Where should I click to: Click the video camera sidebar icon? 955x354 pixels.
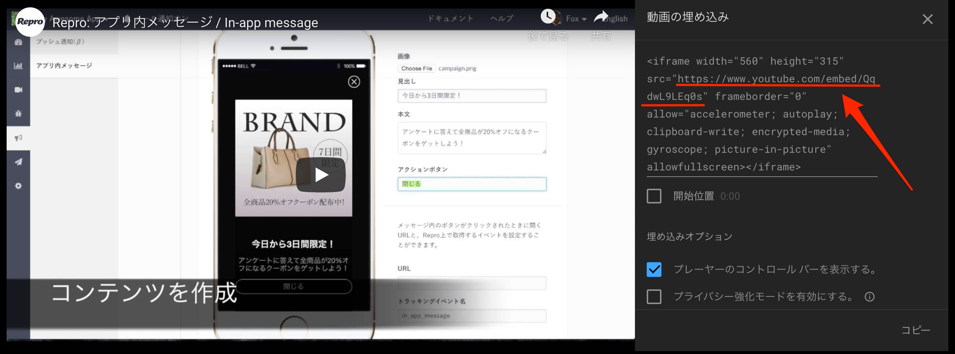(x=18, y=90)
